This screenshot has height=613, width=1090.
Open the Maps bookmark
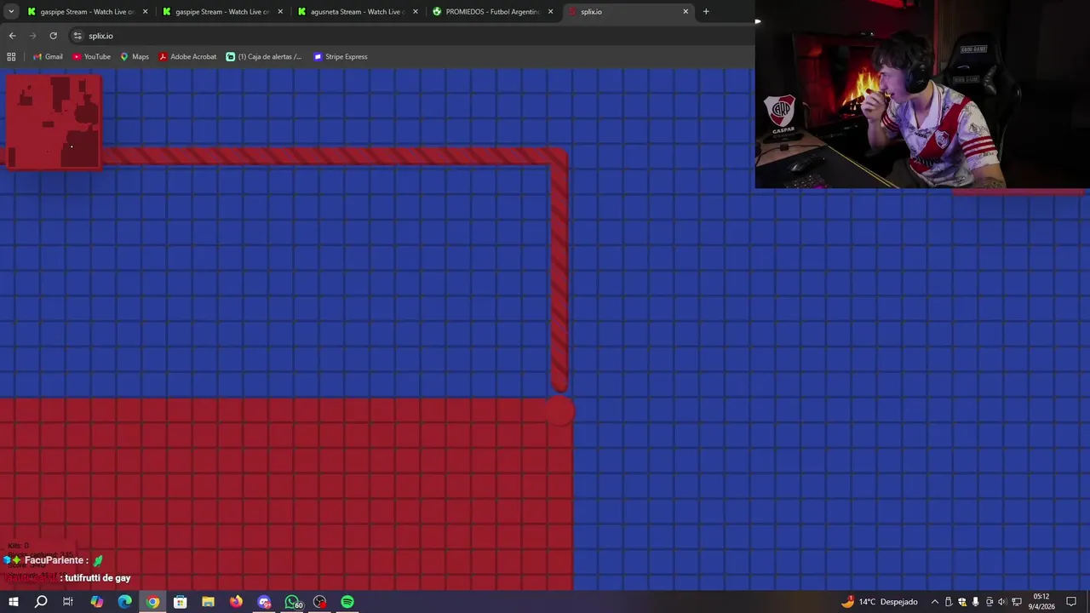tap(135, 57)
